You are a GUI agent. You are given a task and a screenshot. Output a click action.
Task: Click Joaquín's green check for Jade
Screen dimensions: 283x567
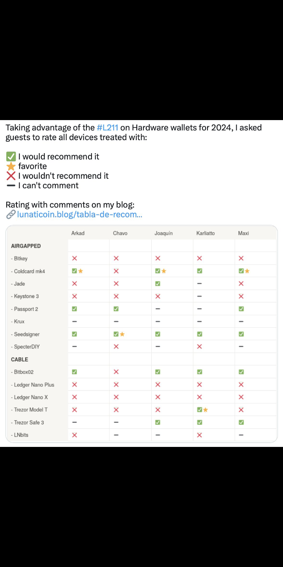click(x=158, y=283)
